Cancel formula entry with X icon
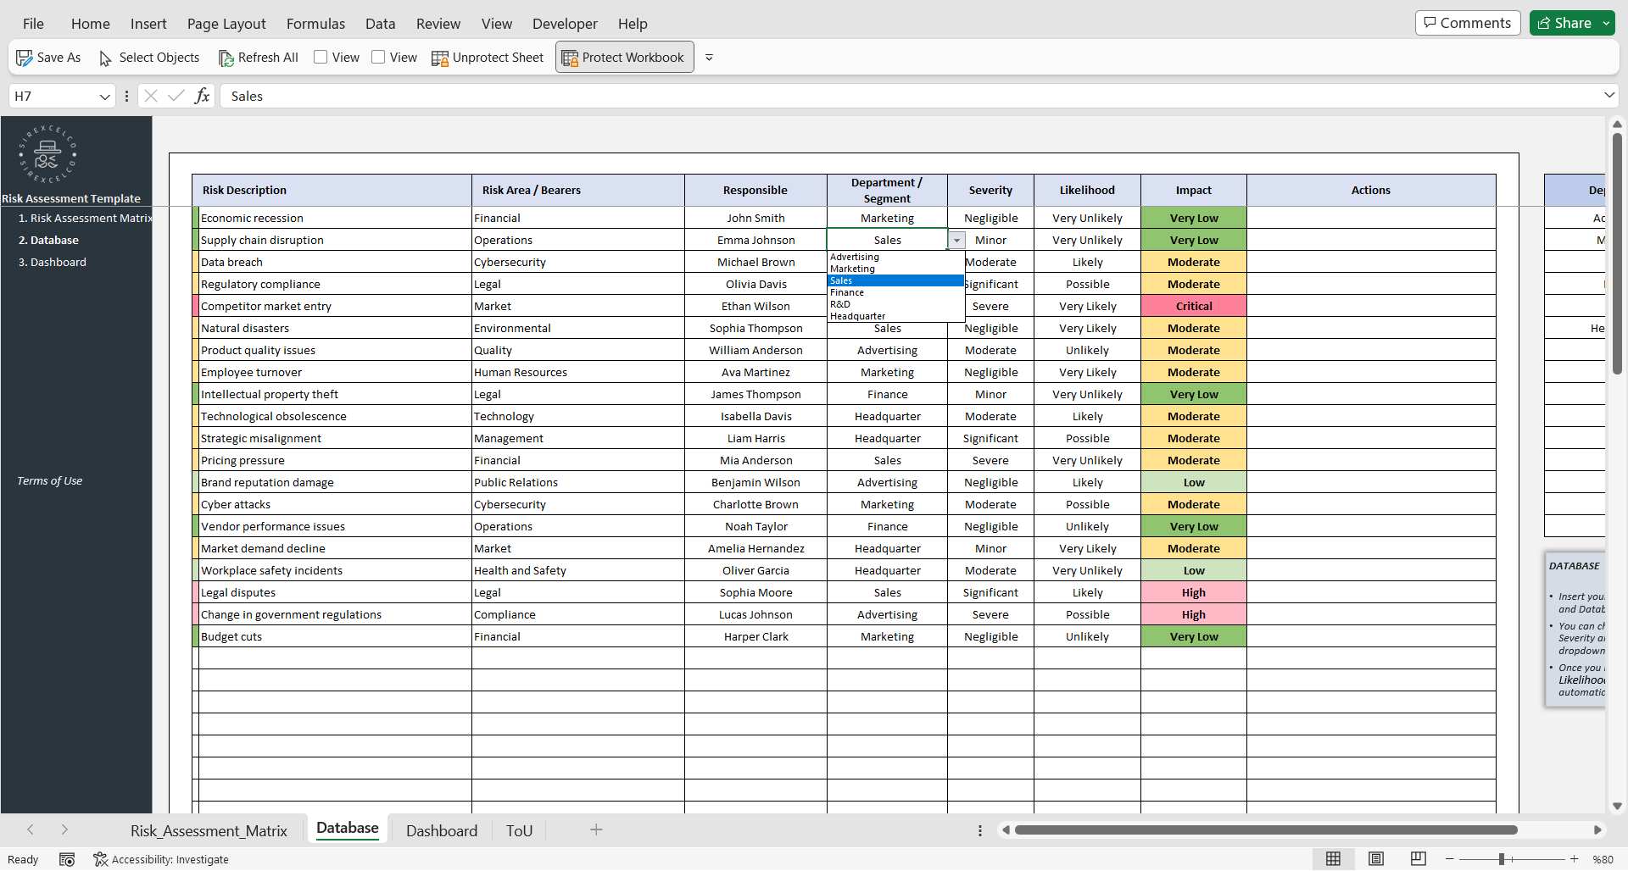 [151, 96]
